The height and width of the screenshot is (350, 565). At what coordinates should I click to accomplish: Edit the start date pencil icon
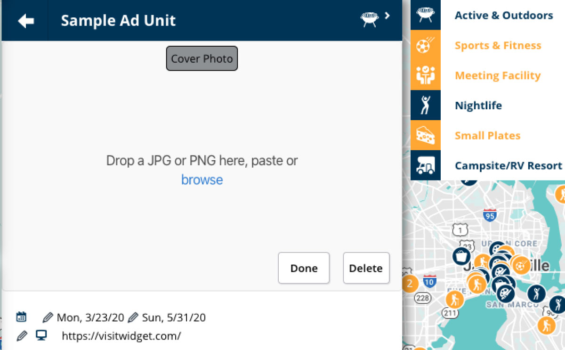click(48, 317)
